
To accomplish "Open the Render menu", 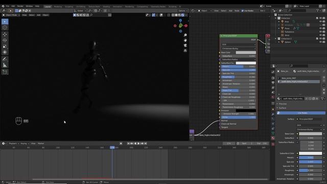I will [20, 6].
